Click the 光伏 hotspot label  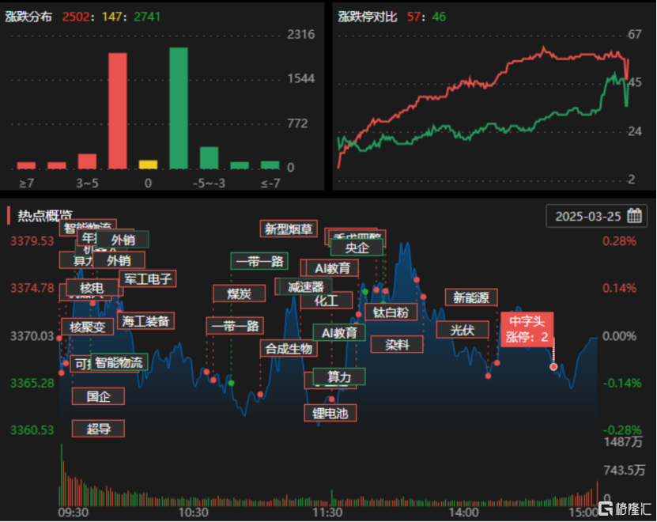[463, 330]
